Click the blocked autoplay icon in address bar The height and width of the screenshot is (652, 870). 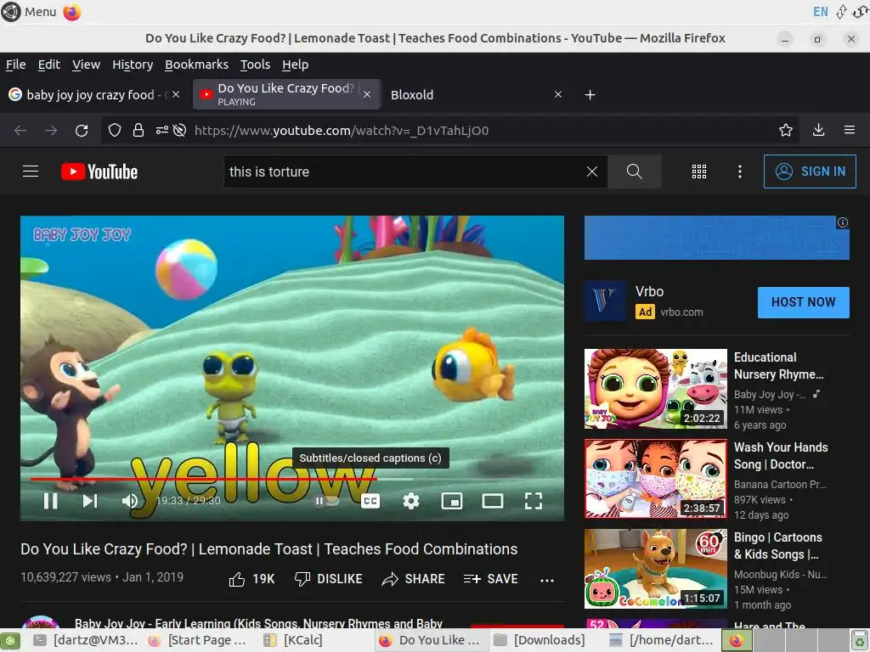[179, 130]
